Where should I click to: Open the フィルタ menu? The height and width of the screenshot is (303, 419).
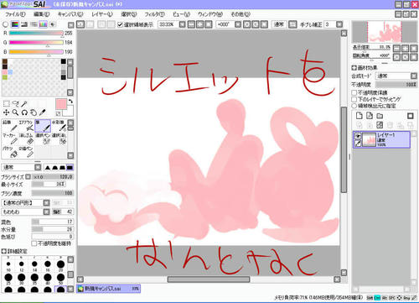[x=154, y=14]
